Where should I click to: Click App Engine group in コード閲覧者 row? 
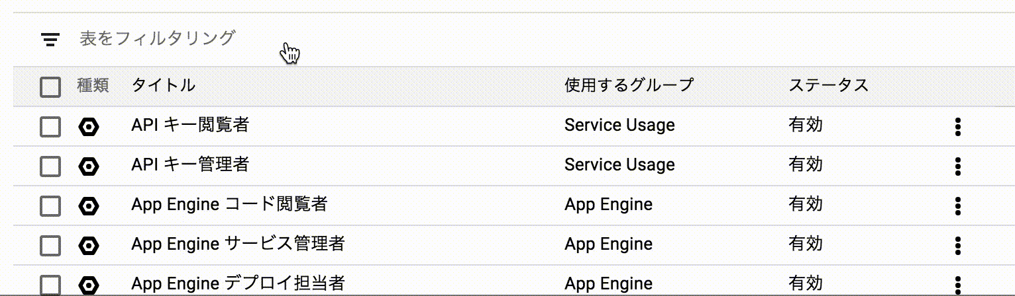click(x=608, y=205)
